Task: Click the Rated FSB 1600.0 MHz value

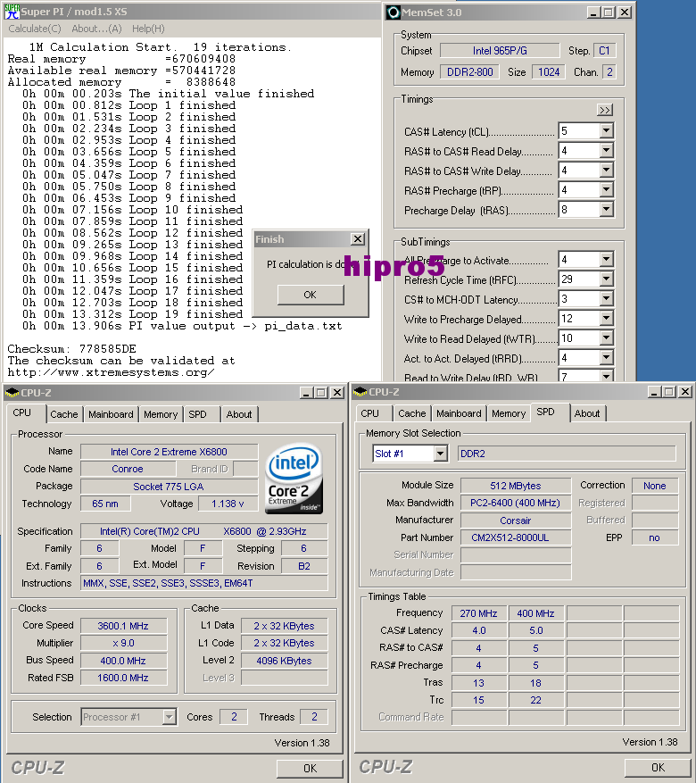Action: tap(123, 678)
